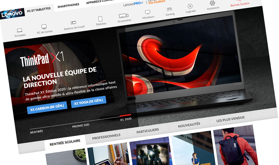
Task: Click the ThinkPad X1 banner logo
Action: click(42, 59)
